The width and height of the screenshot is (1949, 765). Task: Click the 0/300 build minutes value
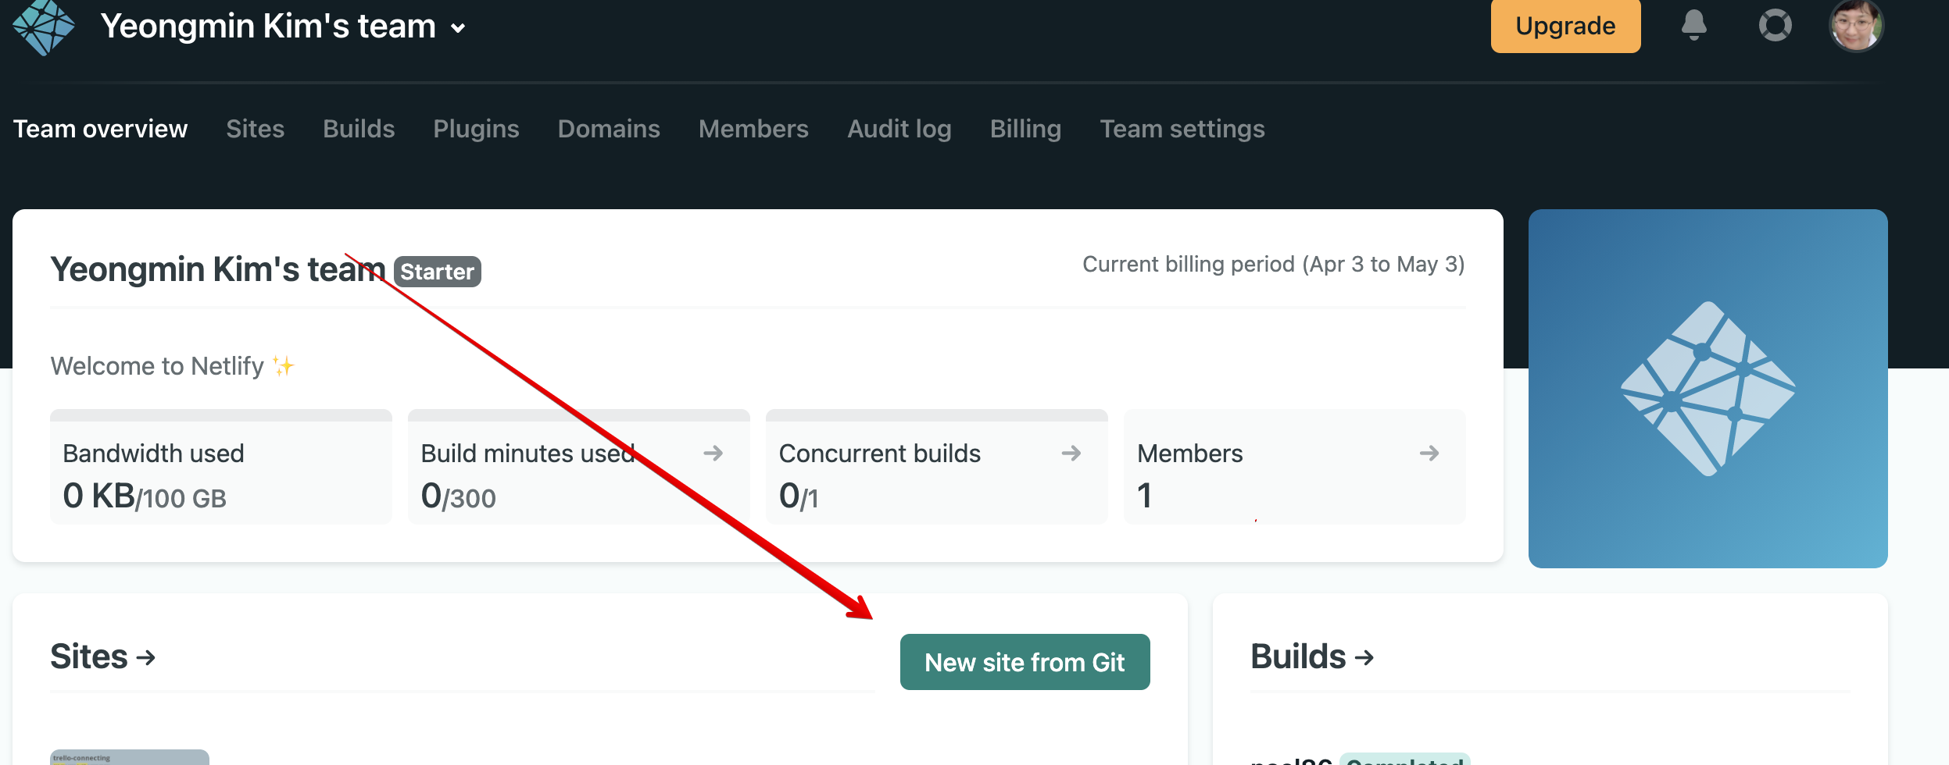click(458, 496)
